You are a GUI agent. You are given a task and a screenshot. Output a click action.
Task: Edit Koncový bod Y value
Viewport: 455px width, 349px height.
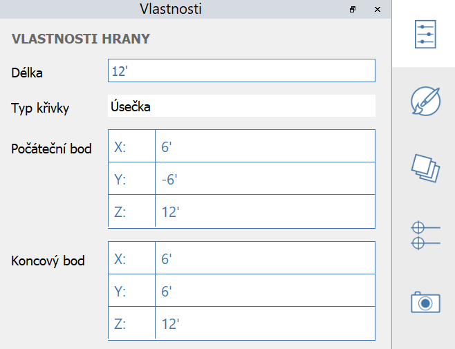(264, 291)
